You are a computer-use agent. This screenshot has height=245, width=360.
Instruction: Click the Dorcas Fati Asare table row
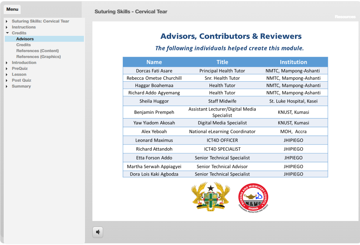click(154, 71)
